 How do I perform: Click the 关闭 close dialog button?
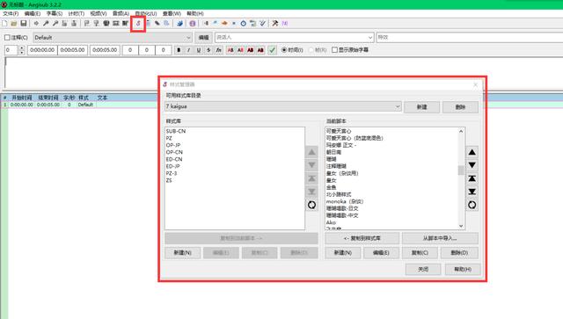423,269
